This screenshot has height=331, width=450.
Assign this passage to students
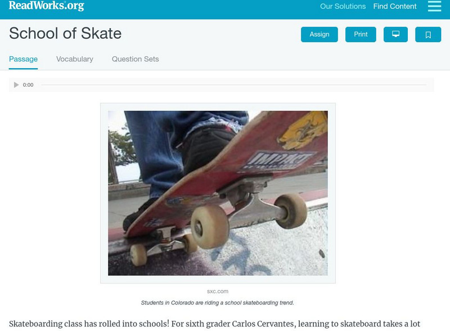[319, 34]
